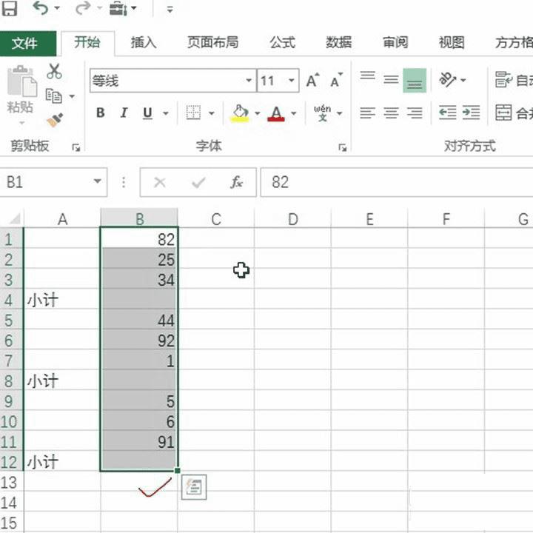The width and height of the screenshot is (533, 533).
Task: Click the formula bar showing 82
Action: (x=396, y=182)
